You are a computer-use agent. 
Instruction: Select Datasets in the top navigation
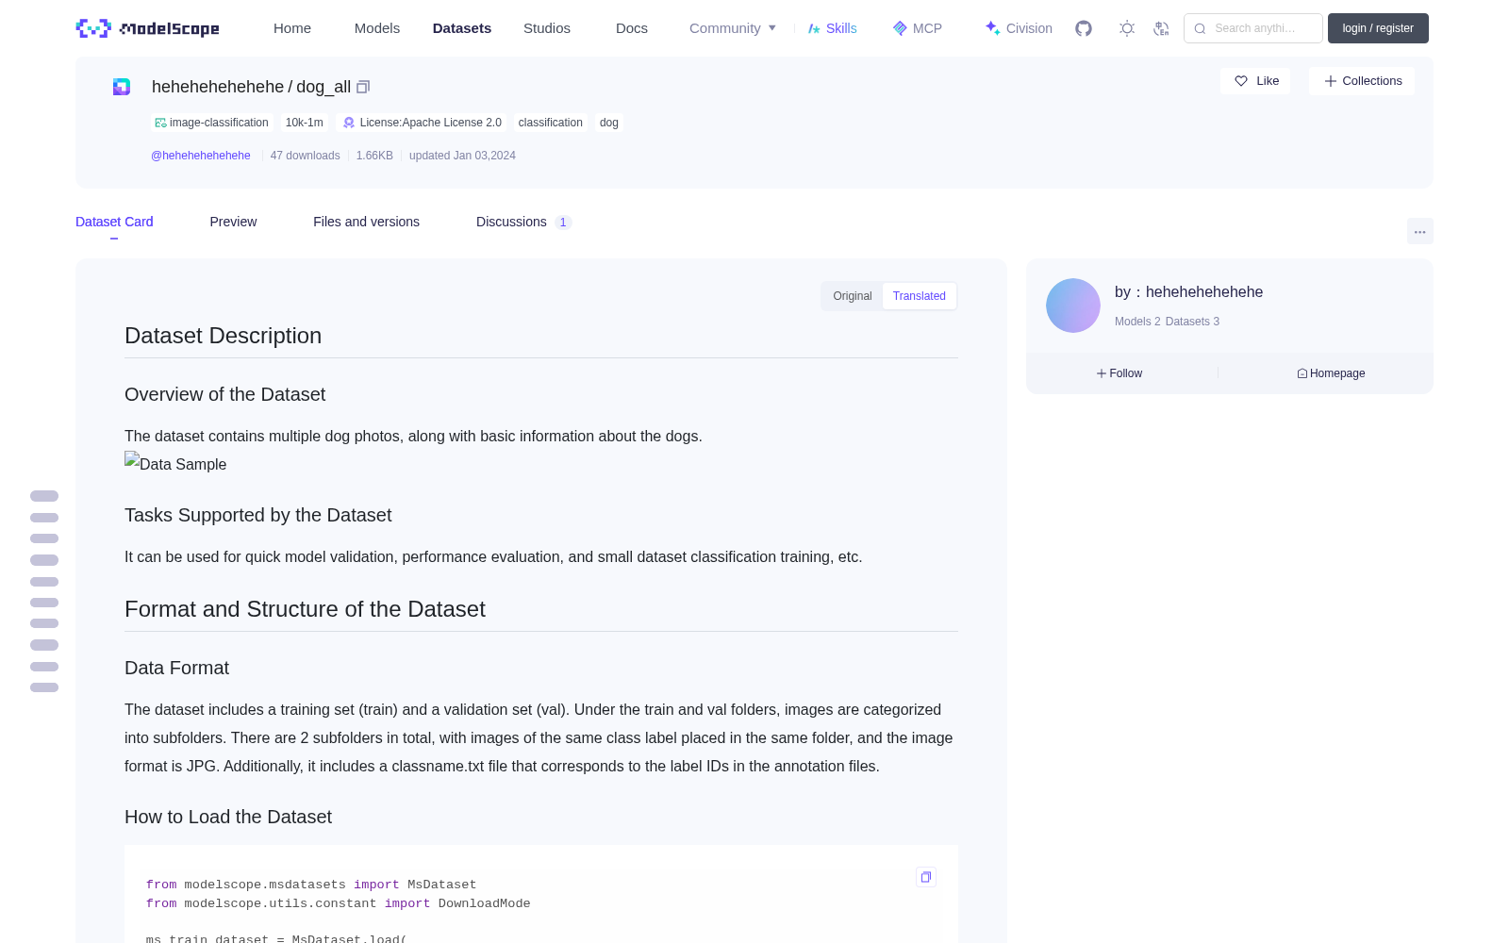point(462,28)
